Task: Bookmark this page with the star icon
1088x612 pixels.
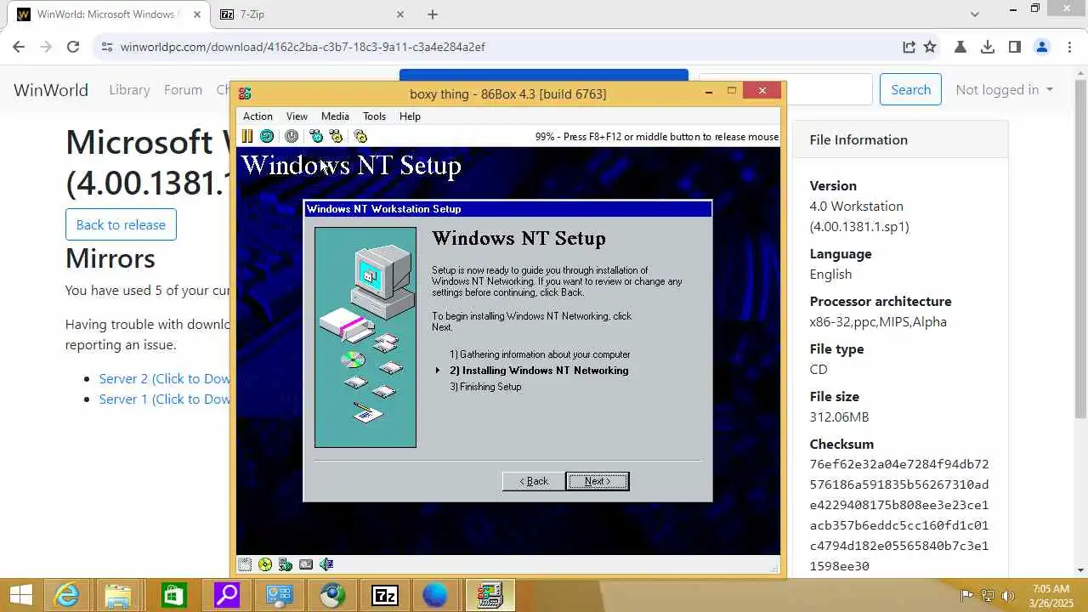Action: tap(930, 47)
